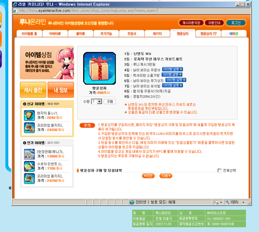Image resolution: width=259 pixels, height=232 pixels.
Task: Click the 로그인 button
Action: click(x=236, y=23)
